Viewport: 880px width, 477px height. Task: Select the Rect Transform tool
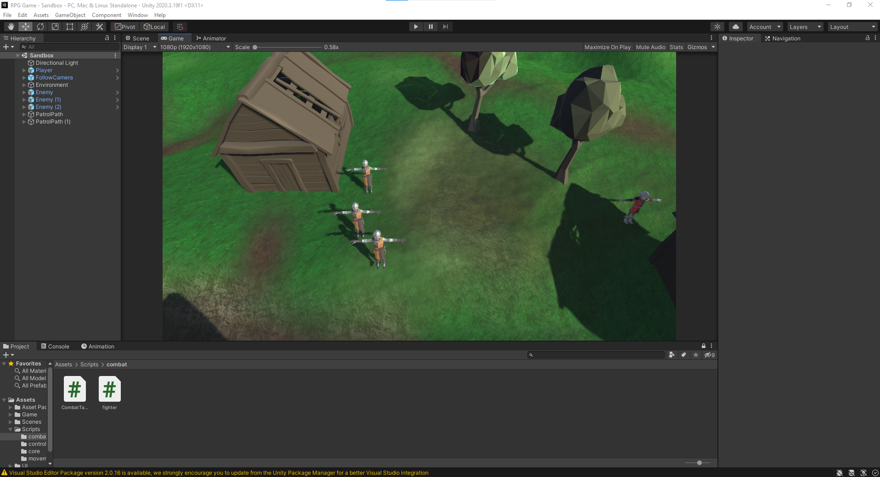70,27
